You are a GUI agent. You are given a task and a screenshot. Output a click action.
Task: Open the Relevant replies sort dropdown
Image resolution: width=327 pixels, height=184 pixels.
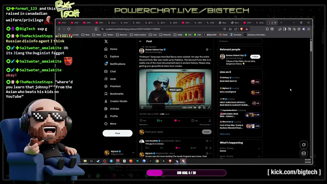(x=144, y=125)
